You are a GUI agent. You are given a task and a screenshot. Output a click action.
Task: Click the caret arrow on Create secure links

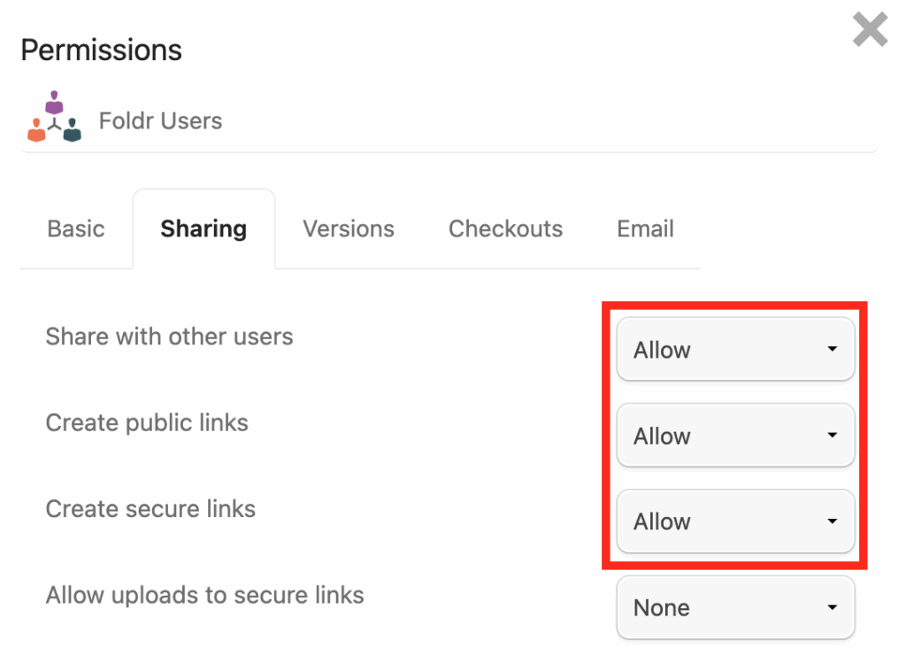point(832,521)
